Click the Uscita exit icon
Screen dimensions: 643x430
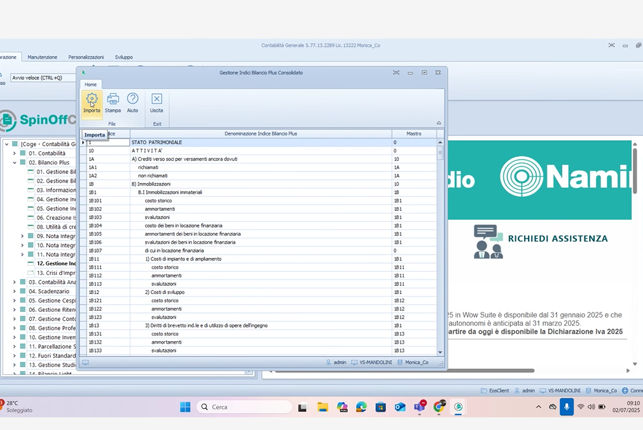click(156, 98)
